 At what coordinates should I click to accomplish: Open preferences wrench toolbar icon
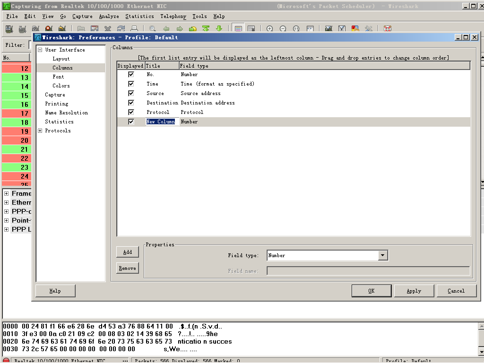click(x=368, y=29)
